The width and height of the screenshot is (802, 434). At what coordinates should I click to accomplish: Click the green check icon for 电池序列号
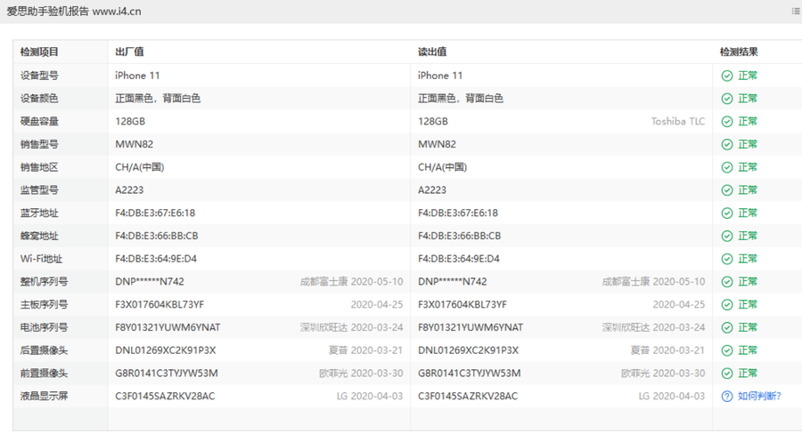[727, 327]
